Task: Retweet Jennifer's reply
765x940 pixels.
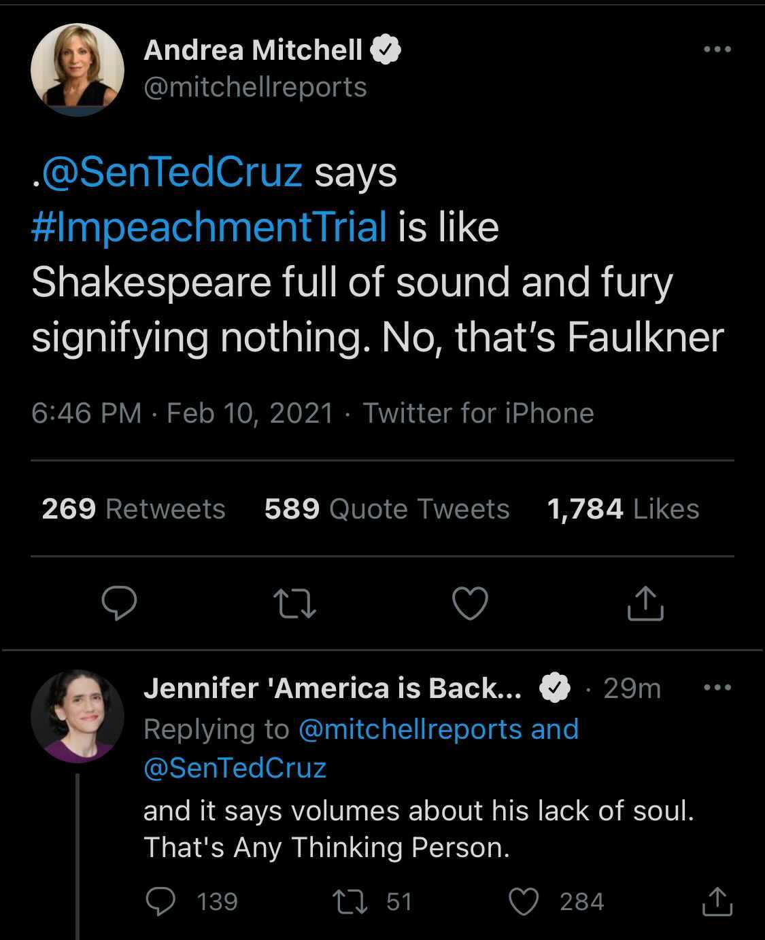Action: 350,902
